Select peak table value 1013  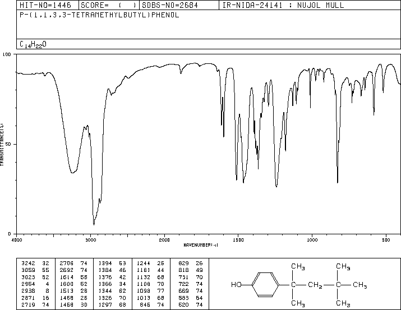[144, 298]
